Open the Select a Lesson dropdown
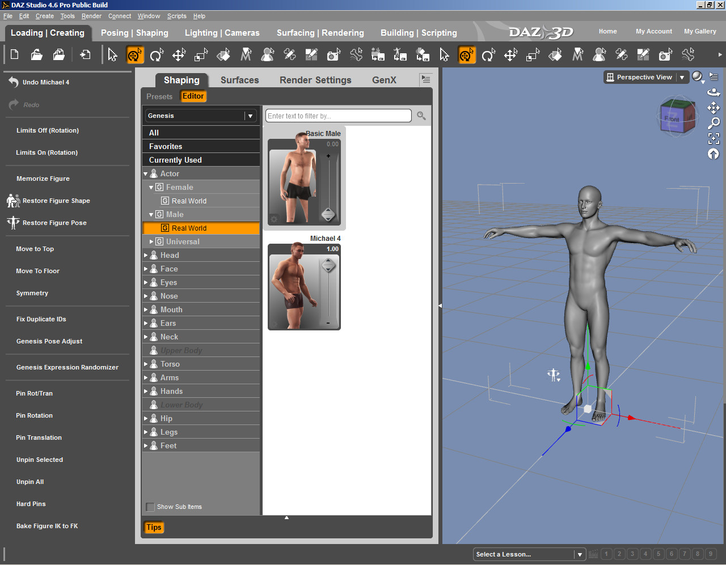The height and width of the screenshot is (565, 726). (x=529, y=554)
